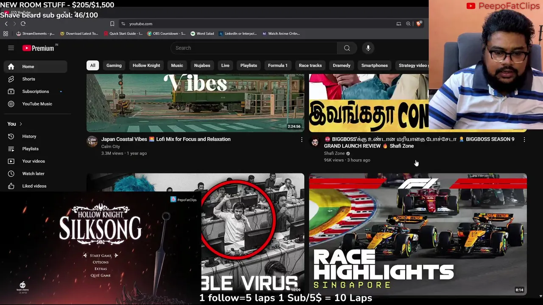Open Shorts in the sidebar

(x=35, y=79)
